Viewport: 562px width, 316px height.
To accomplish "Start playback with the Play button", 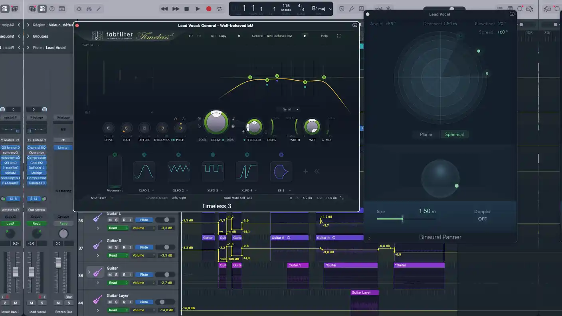I will (x=198, y=9).
